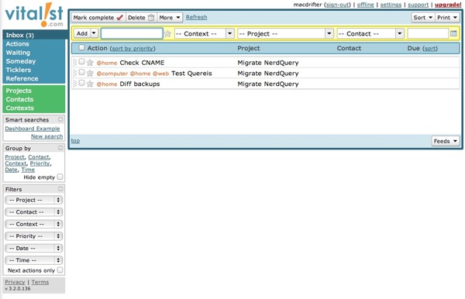Open the support link
This screenshot has height=299, width=465.
pyautogui.click(x=418, y=5)
